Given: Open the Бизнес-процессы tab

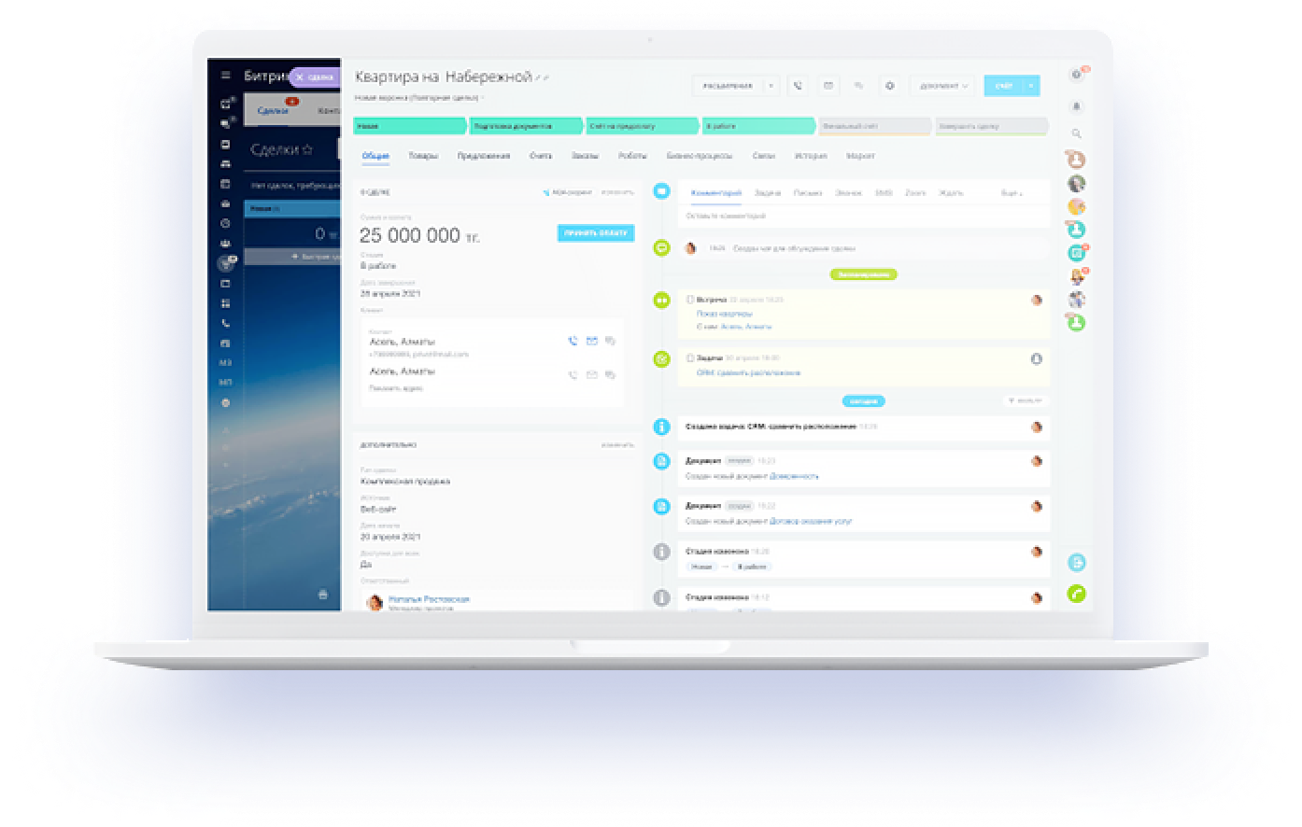Looking at the screenshot, I should (700, 156).
